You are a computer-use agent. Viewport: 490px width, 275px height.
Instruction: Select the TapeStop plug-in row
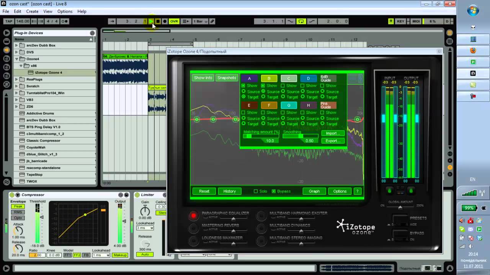pyautogui.click(x=56, y=175)
